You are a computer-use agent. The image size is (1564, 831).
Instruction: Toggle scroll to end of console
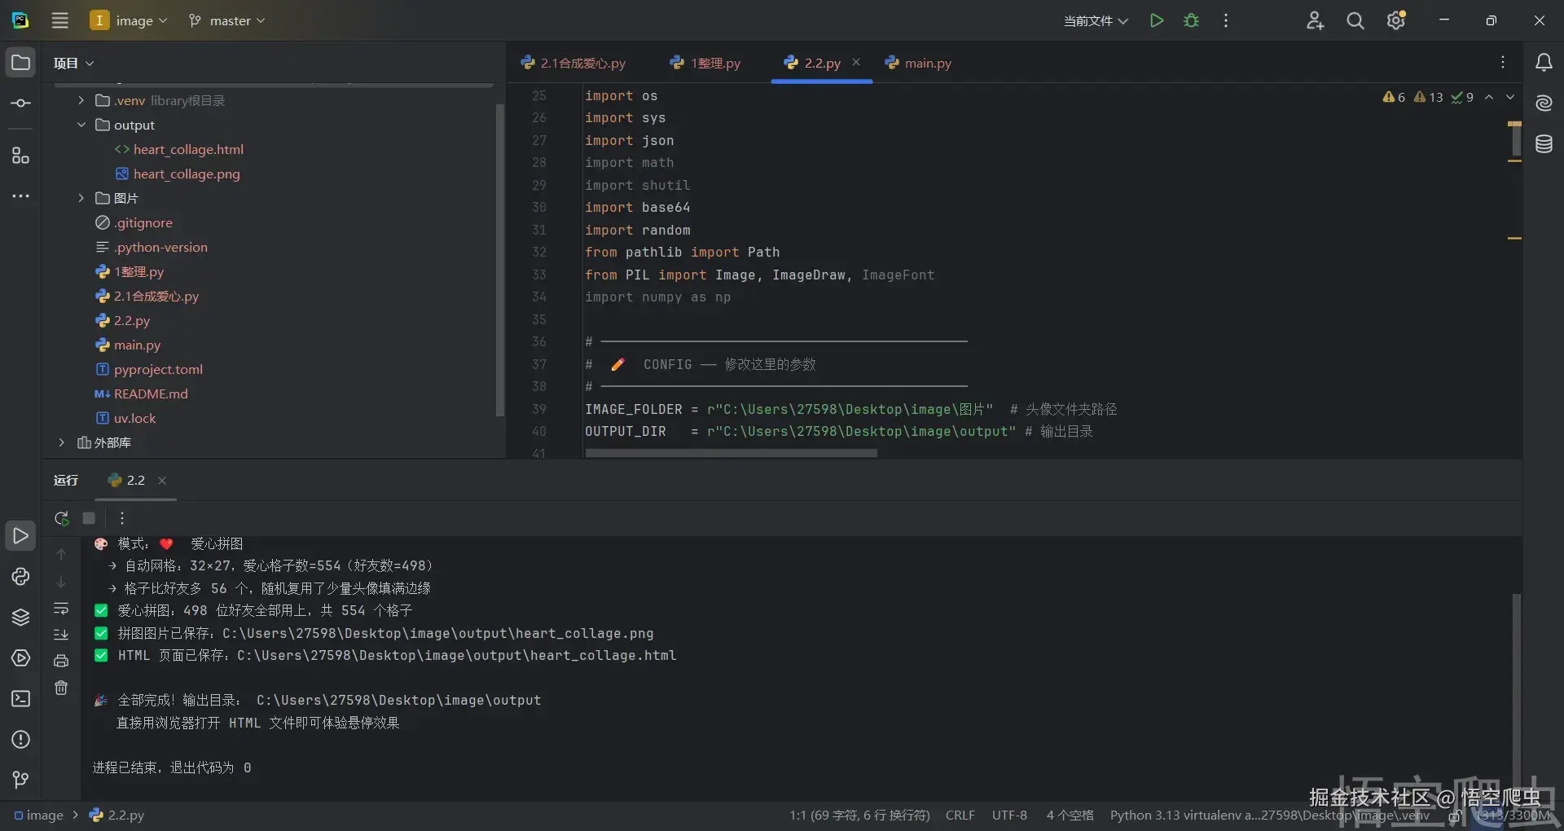(x=61, y=635)
